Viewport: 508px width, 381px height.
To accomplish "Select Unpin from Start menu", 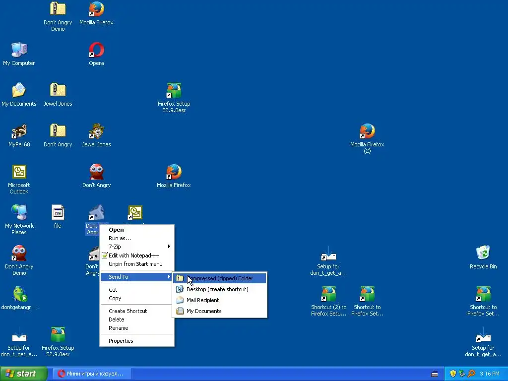I will click(x=137, y=264).
